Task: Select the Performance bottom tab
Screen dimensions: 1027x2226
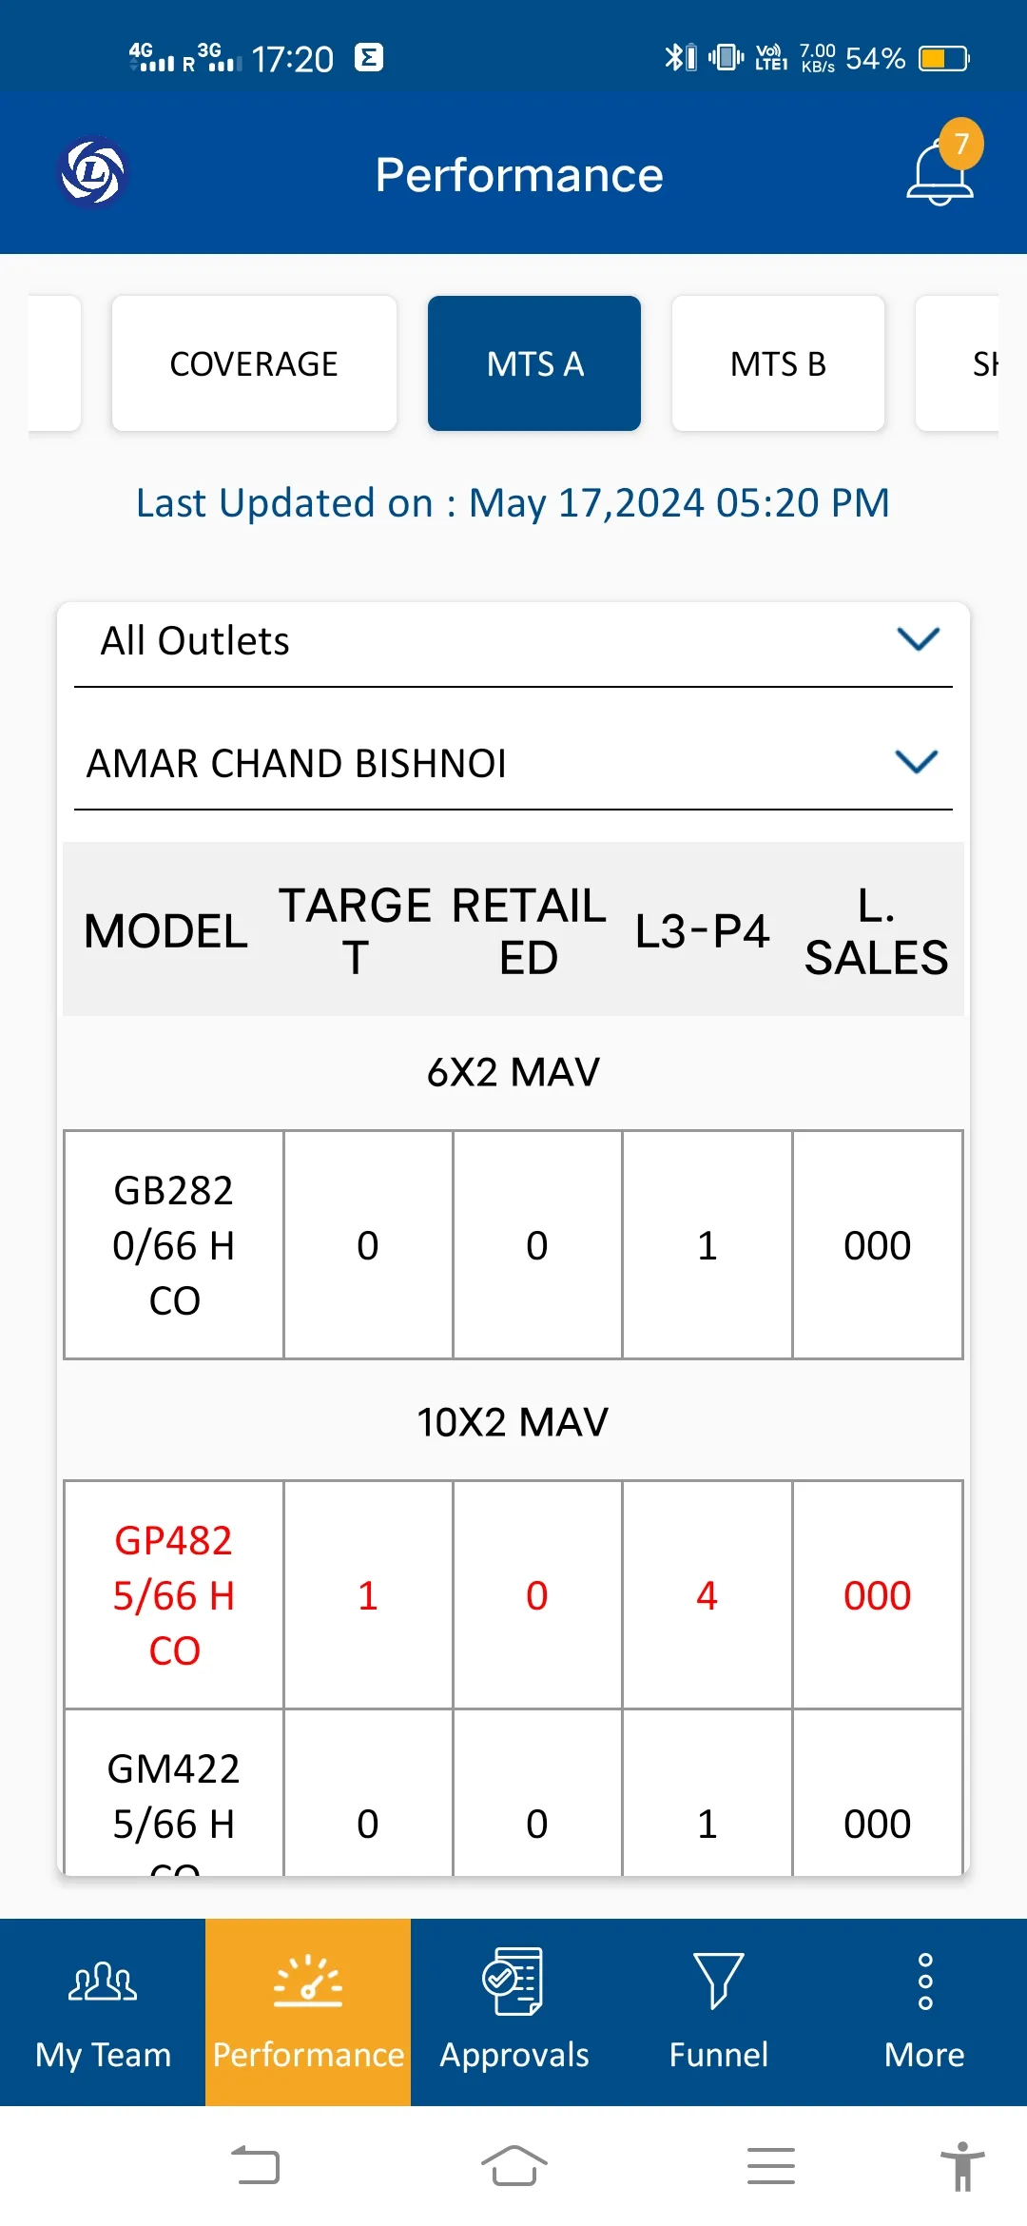Action: pyautogui.click(x=308, y=2011)
